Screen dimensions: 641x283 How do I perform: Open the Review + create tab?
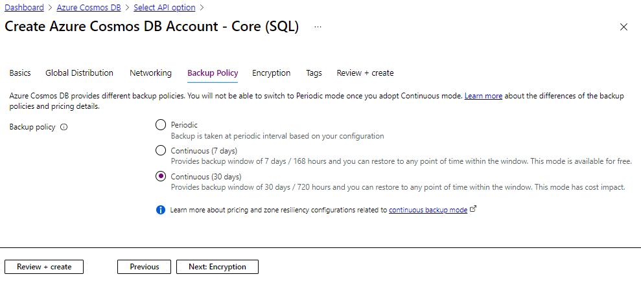tap(365, 73)
